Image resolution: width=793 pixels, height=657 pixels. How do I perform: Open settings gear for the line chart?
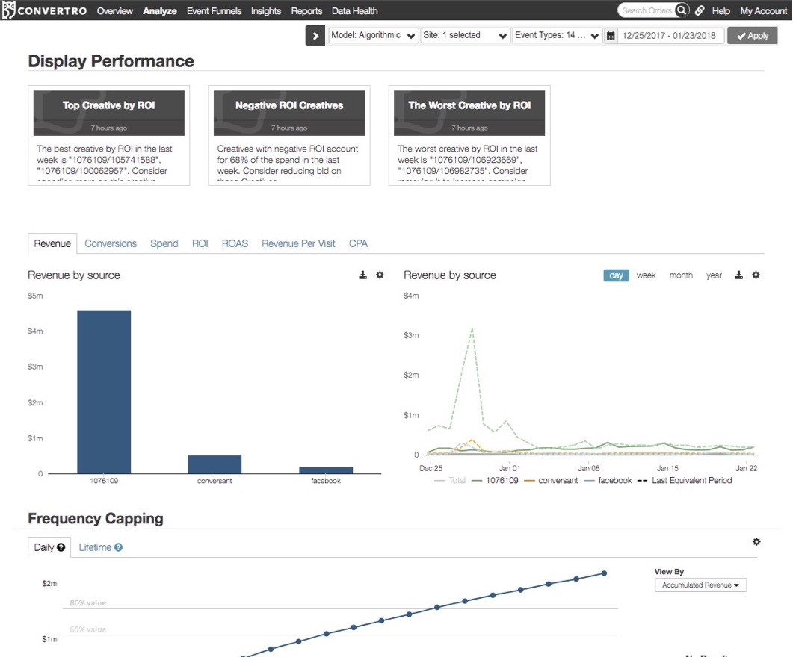coord(756,275)
